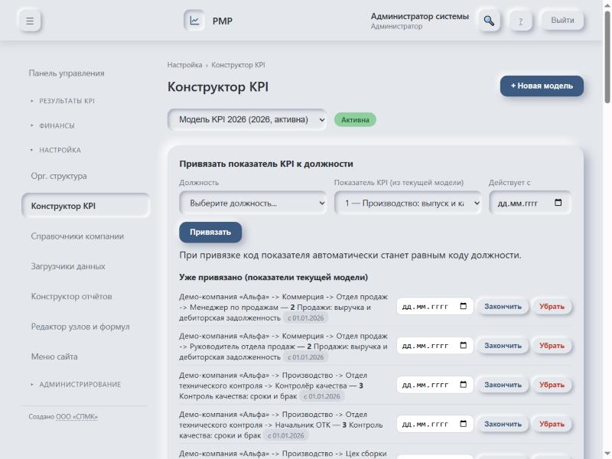Click Убрать for Контролёр качества
Image resolution: width=612 pixels, height=459 pixels.
(552, 385)
